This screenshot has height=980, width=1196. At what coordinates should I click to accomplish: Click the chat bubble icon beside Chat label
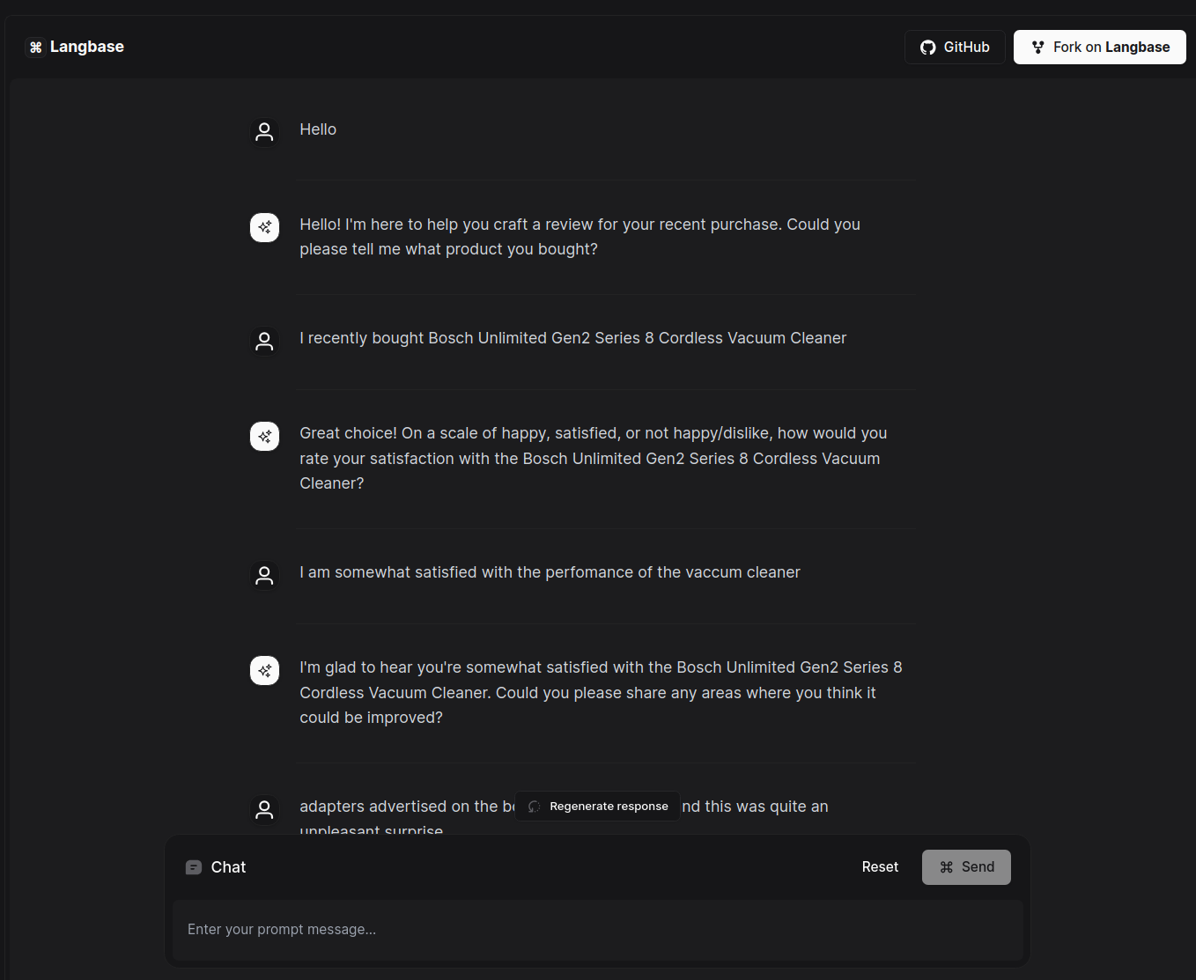coord(194,867)
